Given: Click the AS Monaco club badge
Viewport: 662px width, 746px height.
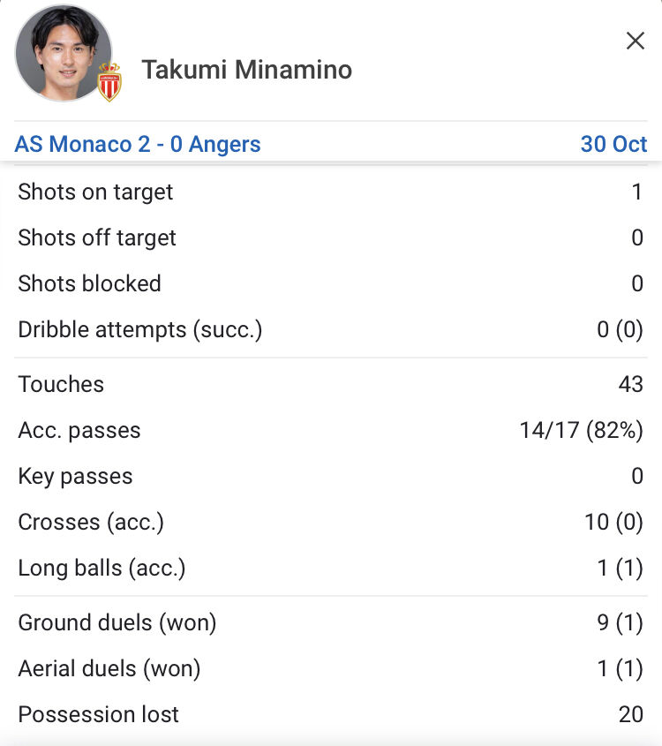Looking at the screenshot, I should (109, 82).
